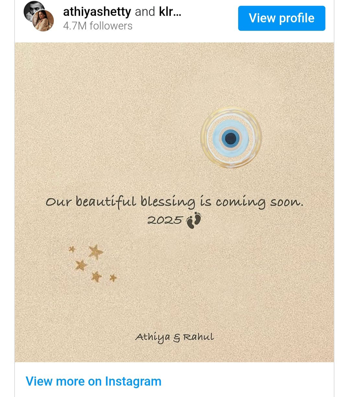Click the evil eye emblem

pos(231,138)
